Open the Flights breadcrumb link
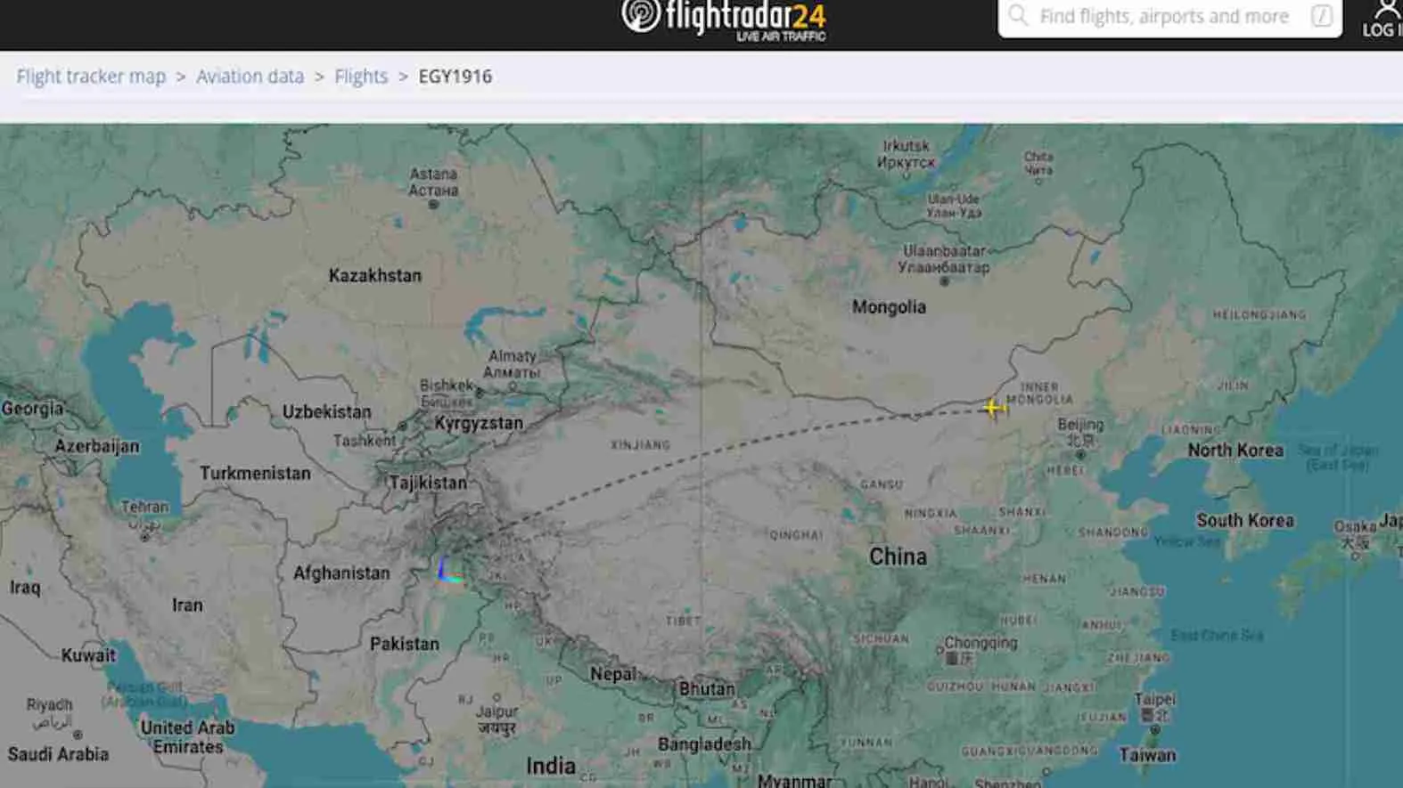The height and width of the screenshot is (788, 1403). coord(361,77)
